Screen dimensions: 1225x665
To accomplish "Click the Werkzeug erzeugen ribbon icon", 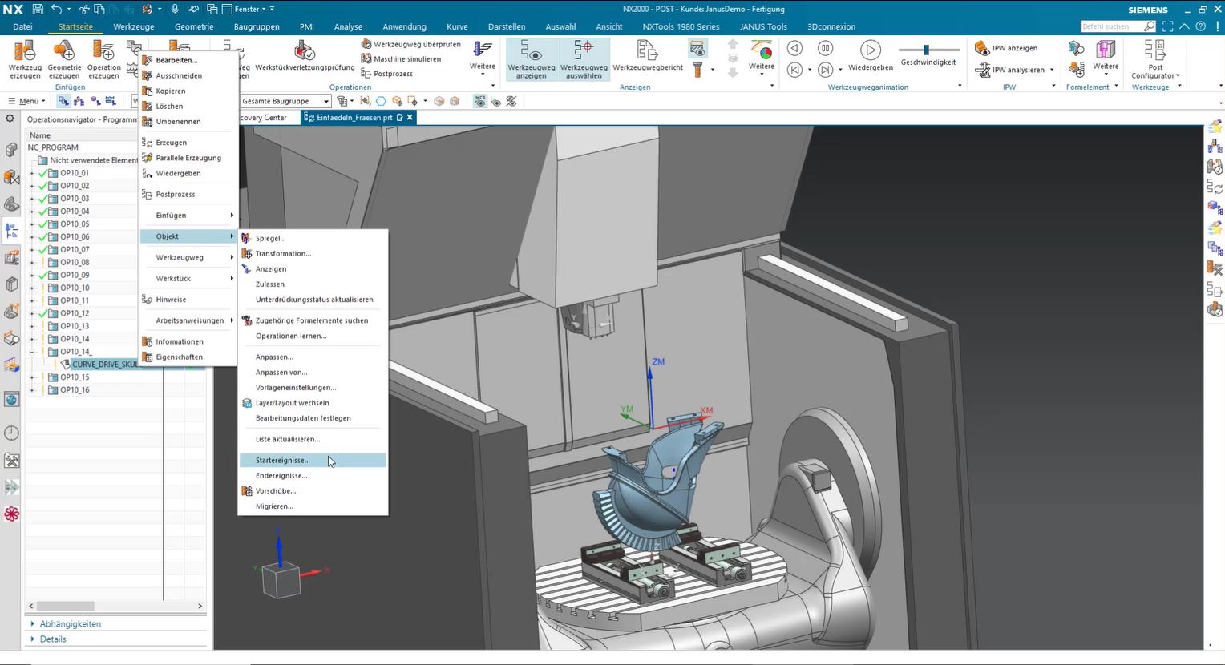I will click(x=25, y=59).
